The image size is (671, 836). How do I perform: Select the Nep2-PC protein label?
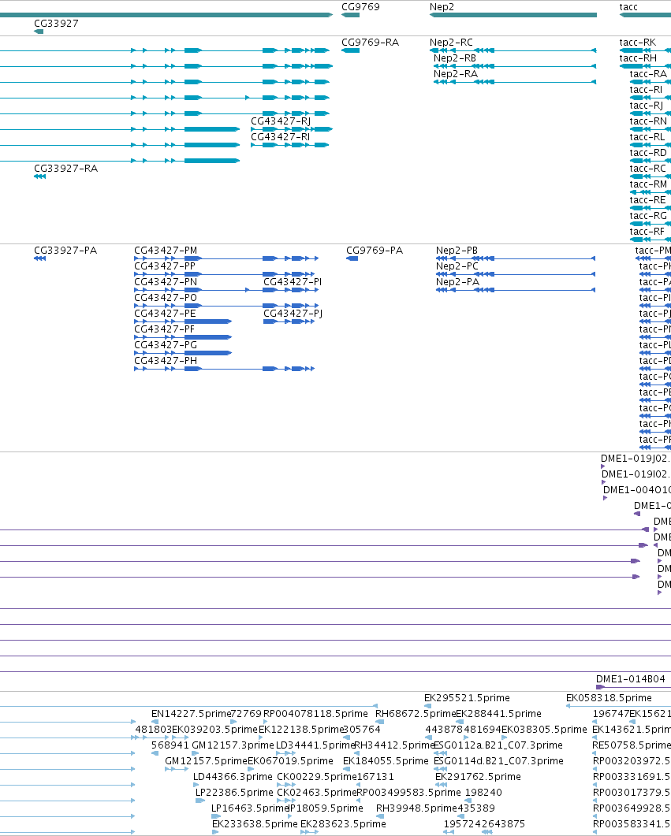point(457,266)
